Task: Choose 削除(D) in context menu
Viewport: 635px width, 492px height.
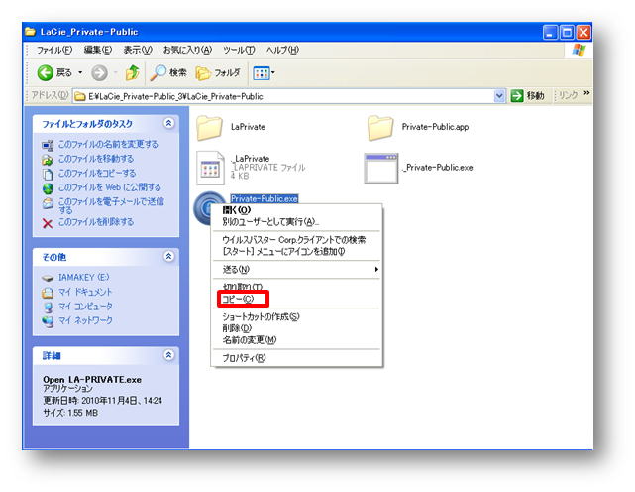Action: coord(296,328)
